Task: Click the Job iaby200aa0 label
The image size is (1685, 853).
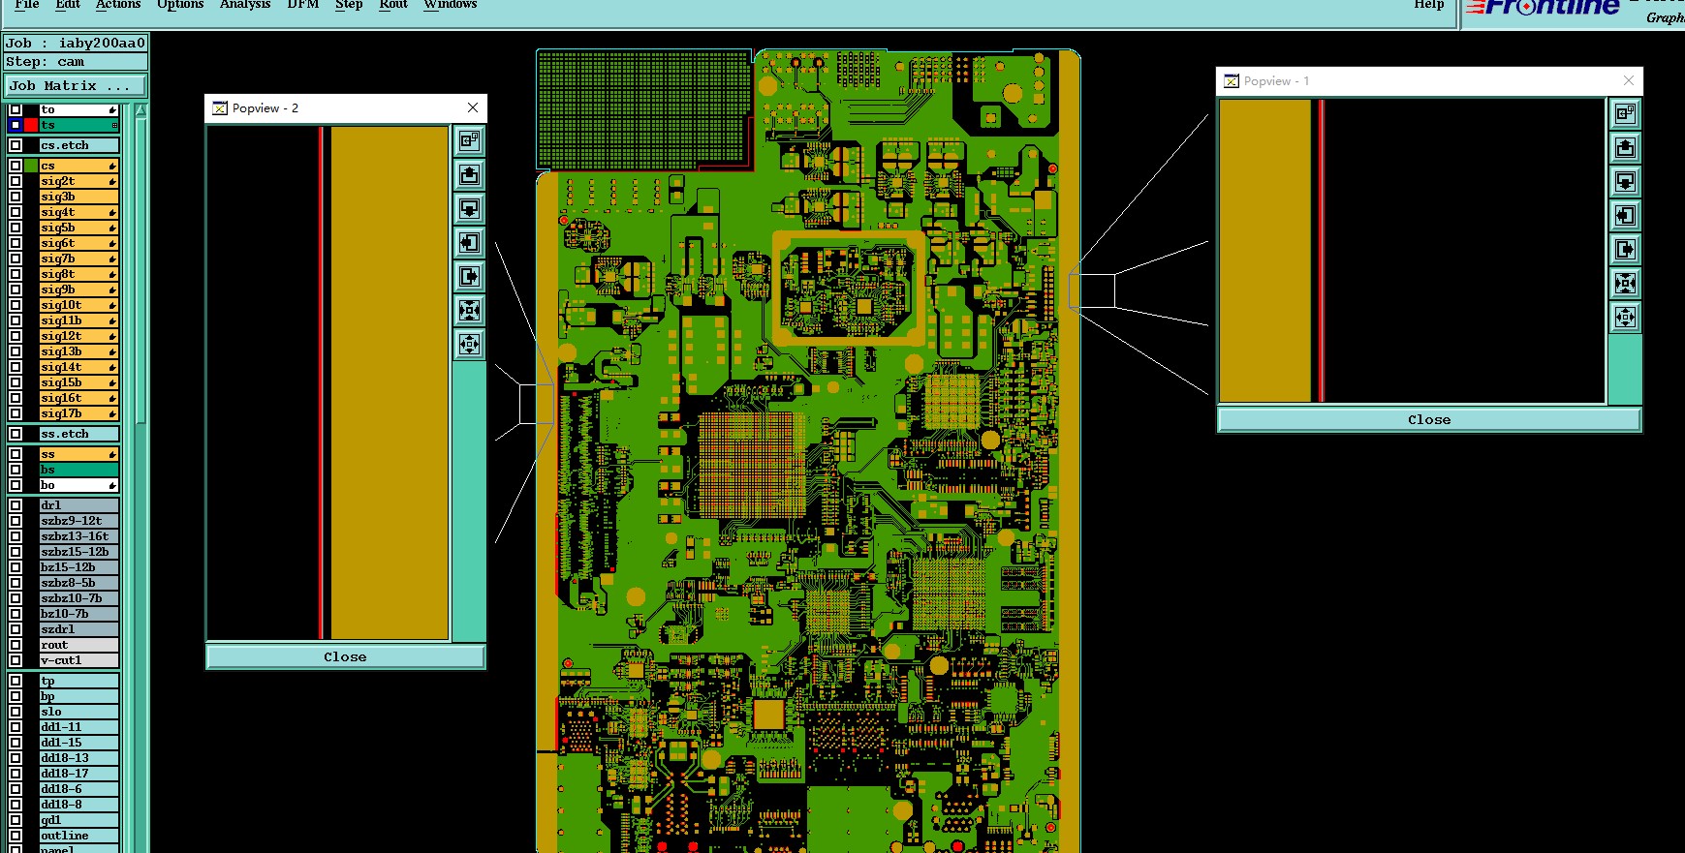Action: [76, 43]
